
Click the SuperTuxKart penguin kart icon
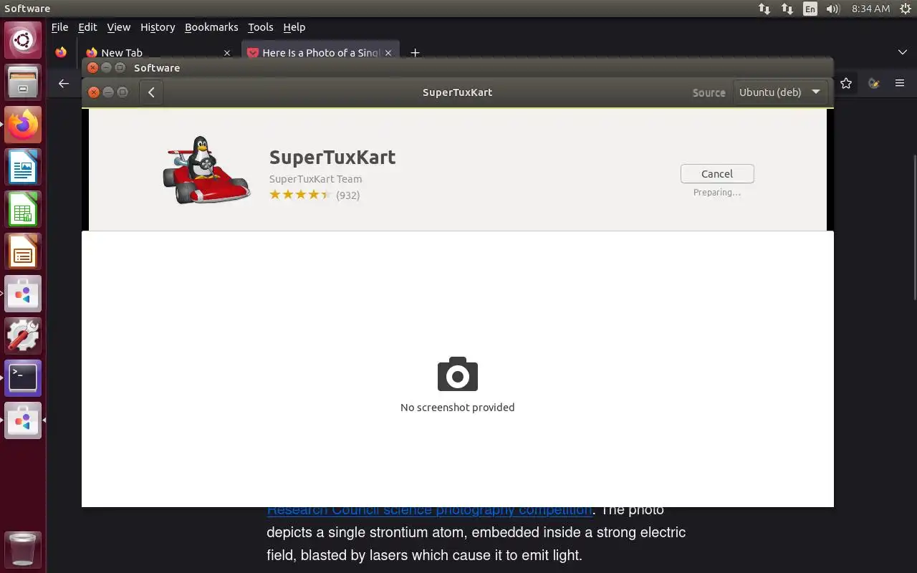206,170
